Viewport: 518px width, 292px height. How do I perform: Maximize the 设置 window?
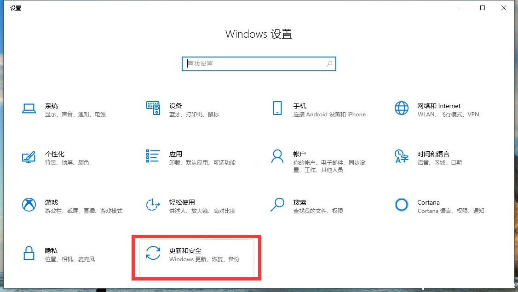pos(482,8)
